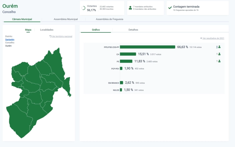Click the person icon in the PS row
The height and width of the screenshot is (147, 235).
click(219, 61)
